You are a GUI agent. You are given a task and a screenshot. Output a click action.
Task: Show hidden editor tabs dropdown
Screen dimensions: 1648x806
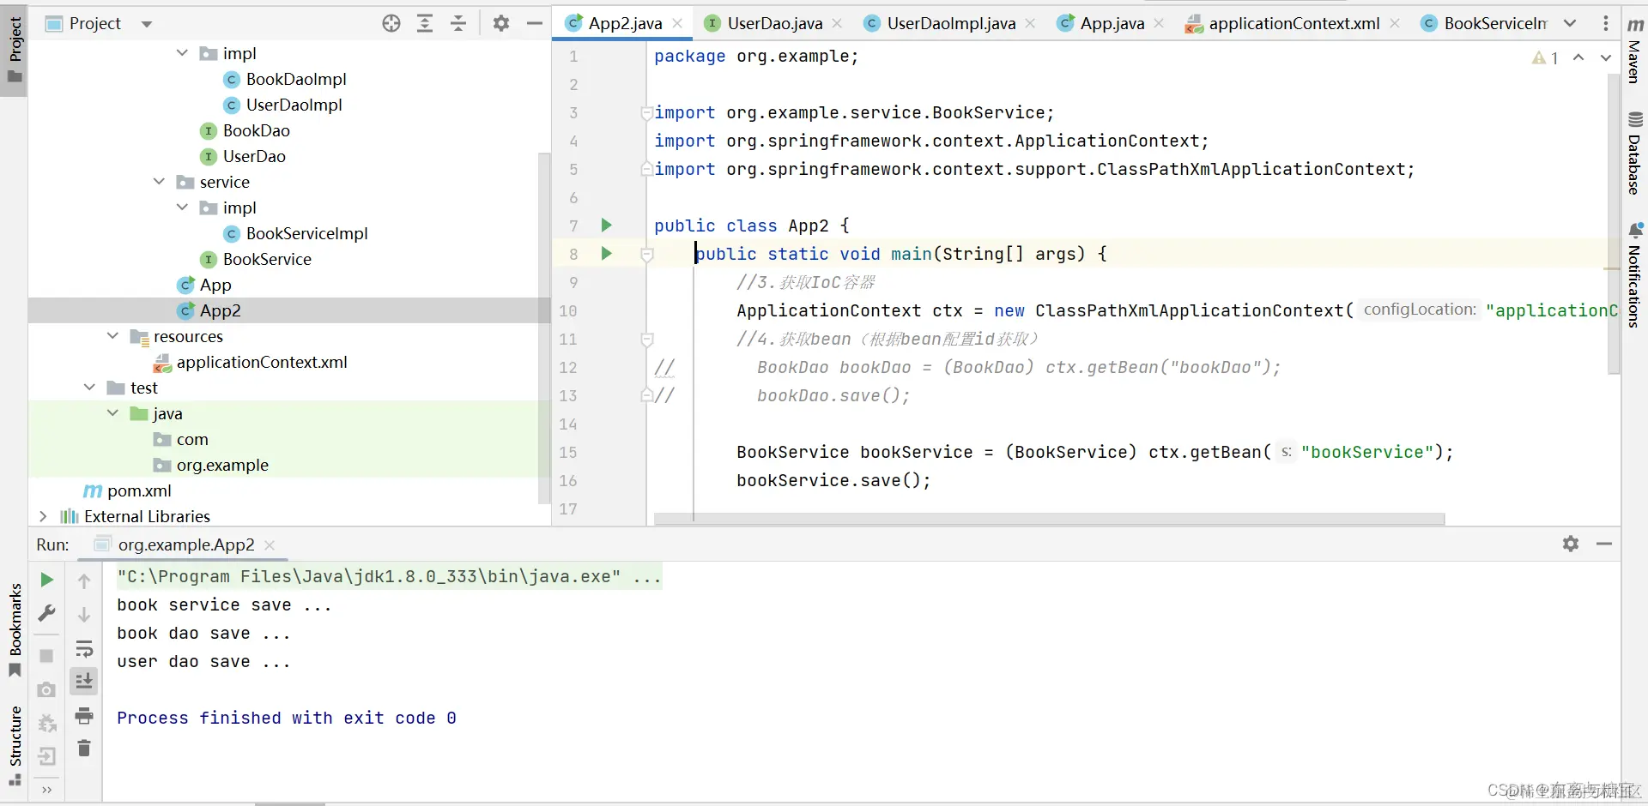(x=1570, y=23)
